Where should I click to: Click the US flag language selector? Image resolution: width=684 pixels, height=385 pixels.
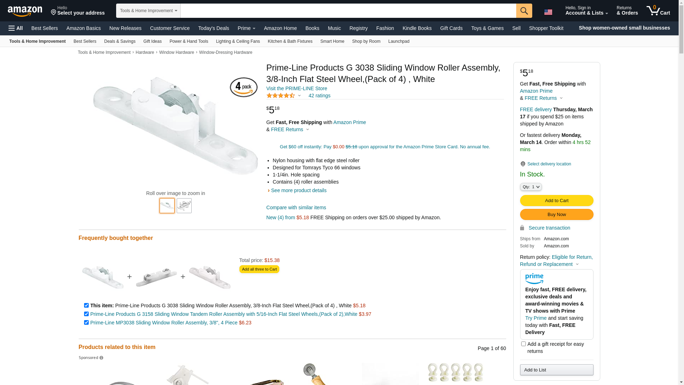click(x=548, y=12)
